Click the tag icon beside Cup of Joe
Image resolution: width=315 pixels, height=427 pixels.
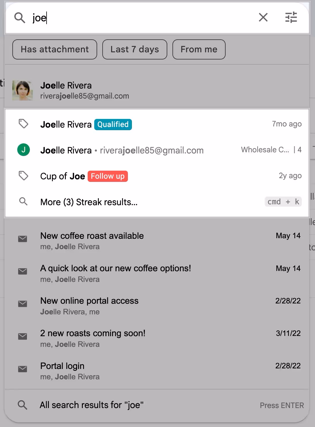24,176
